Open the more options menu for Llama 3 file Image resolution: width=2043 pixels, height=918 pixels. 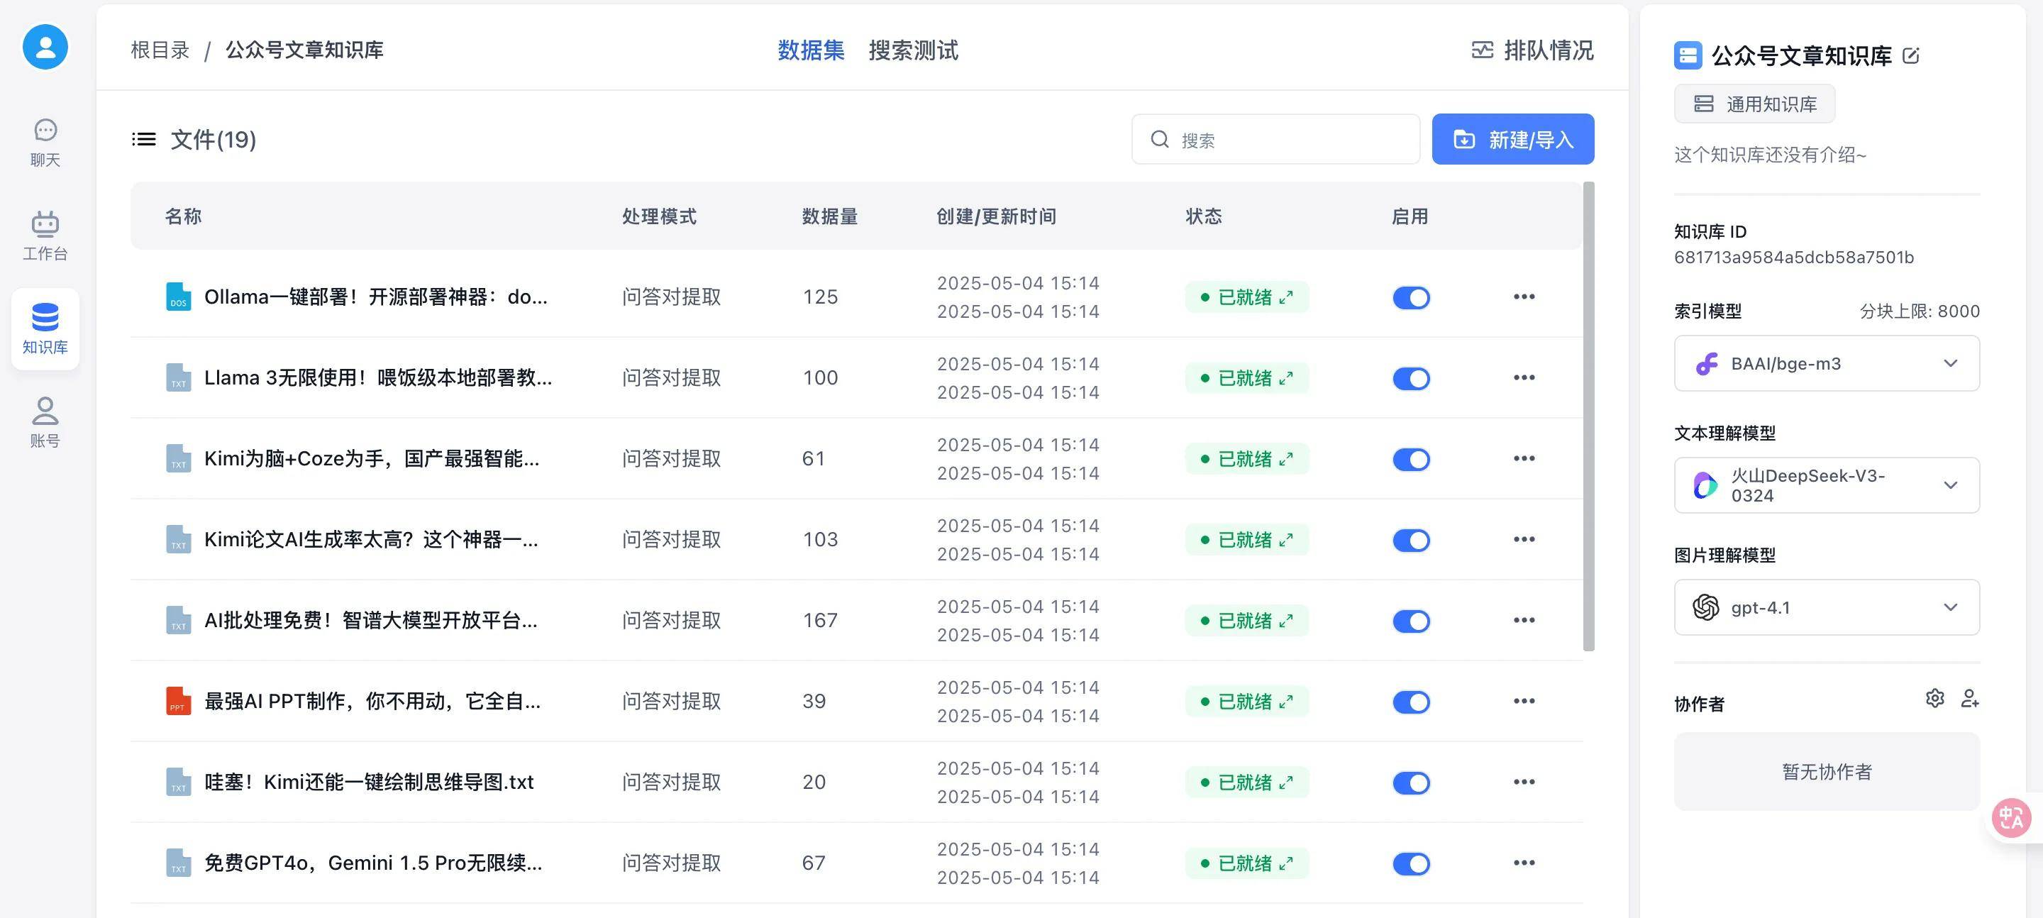[x=1524, y=377]
